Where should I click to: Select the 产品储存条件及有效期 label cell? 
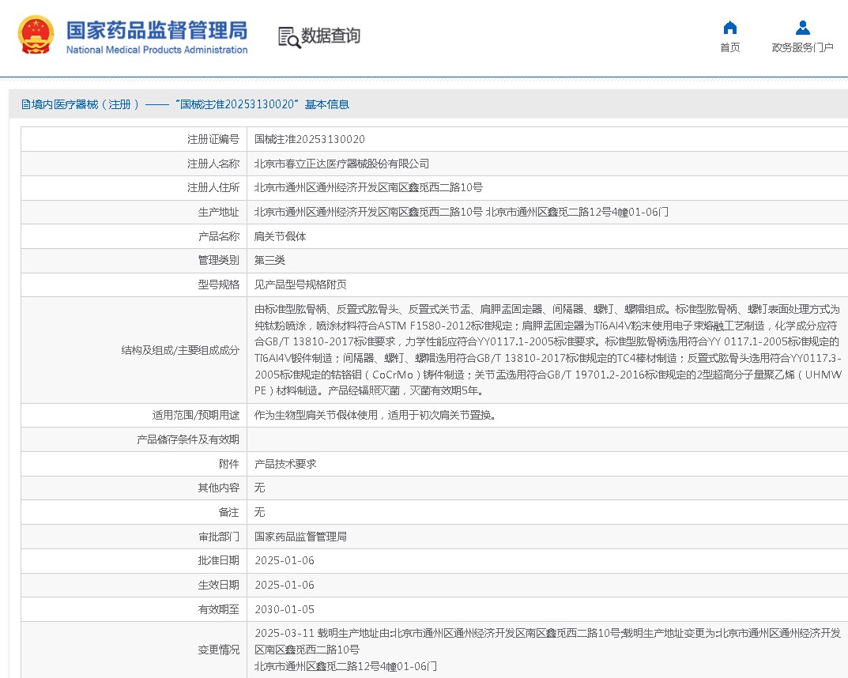click(x=134, y=439)
